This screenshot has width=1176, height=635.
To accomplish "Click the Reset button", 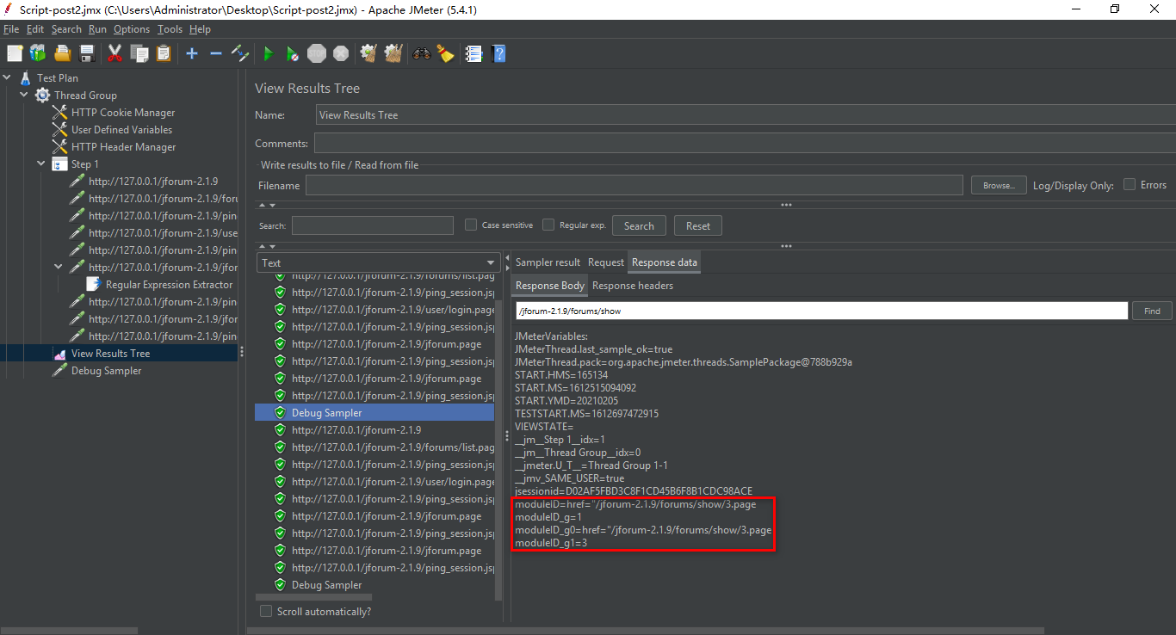I will pos(698,225).
